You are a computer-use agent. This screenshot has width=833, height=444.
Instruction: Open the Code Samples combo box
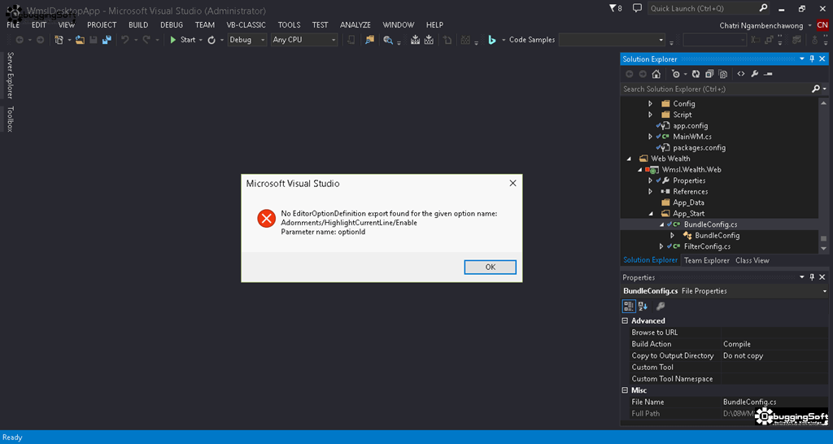pos(612,40)
